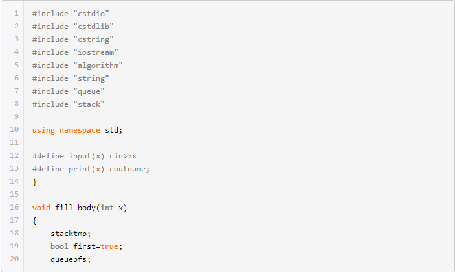
Task: Click the "true" literal on line 19
Action: [109, 246]
